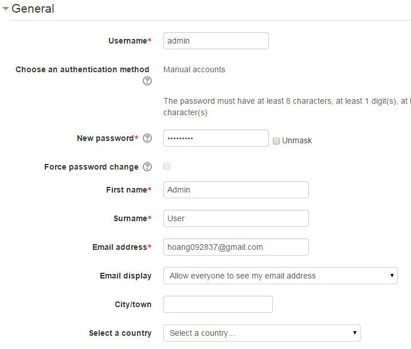Open the Email display dropdown
The width and height of the screenshot is (411, 349).
(280, 276)
